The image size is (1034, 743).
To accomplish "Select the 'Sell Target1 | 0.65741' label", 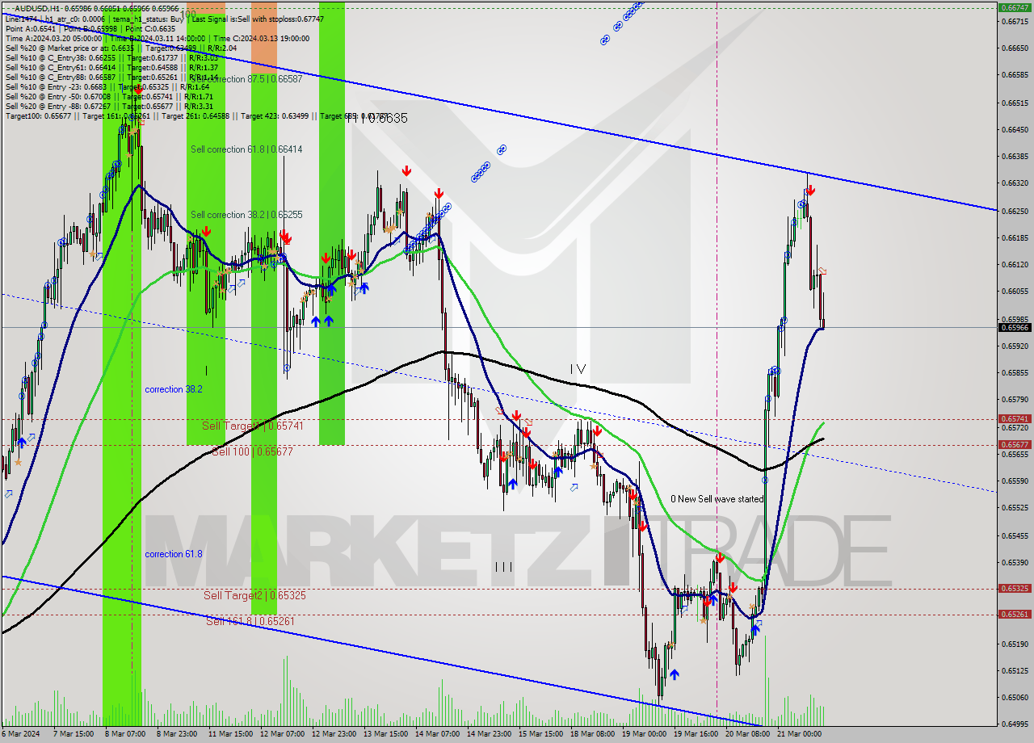I will click(253, 426).
